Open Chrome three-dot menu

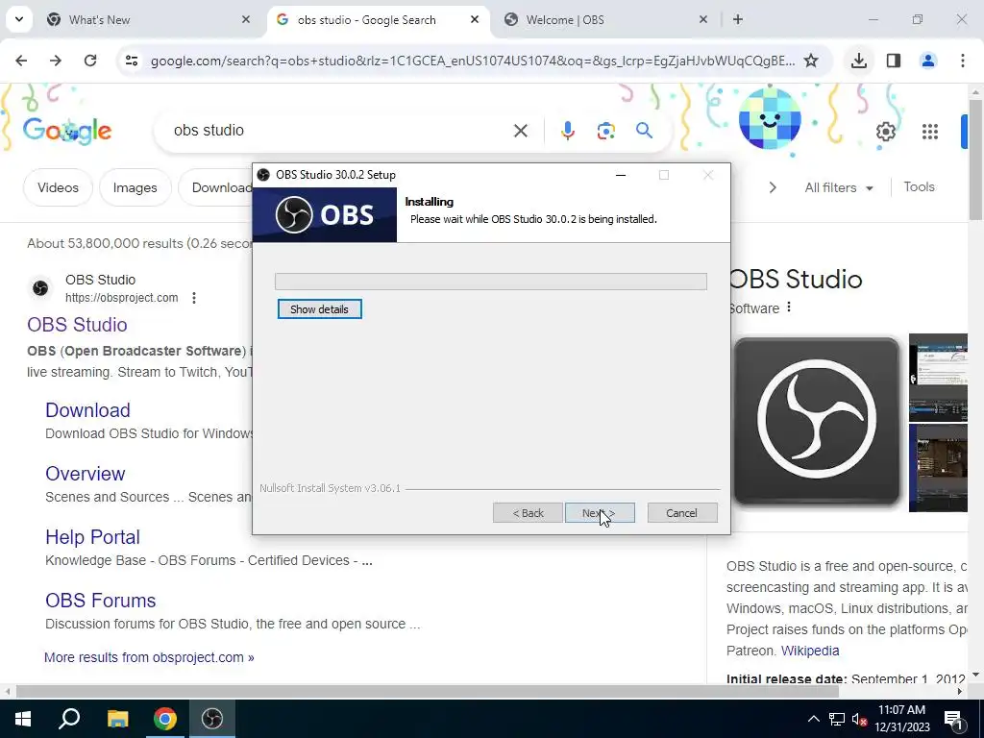pyautogui.click(x=963, y=61)
